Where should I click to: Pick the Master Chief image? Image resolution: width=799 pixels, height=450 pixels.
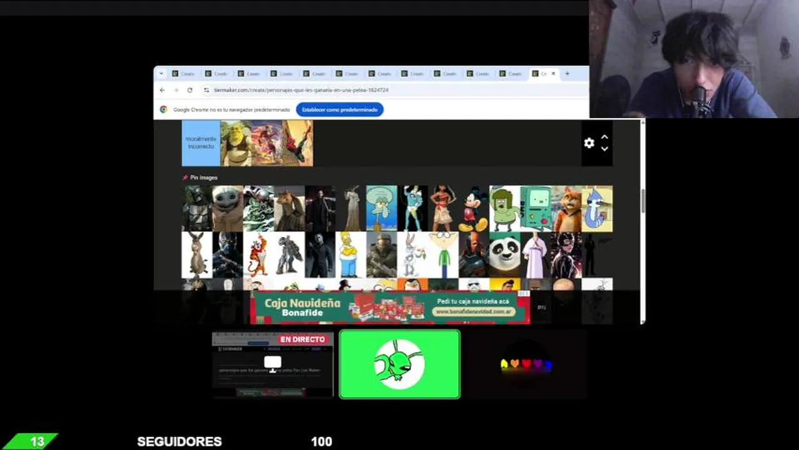pyautogui.click(x=381, y=255)
